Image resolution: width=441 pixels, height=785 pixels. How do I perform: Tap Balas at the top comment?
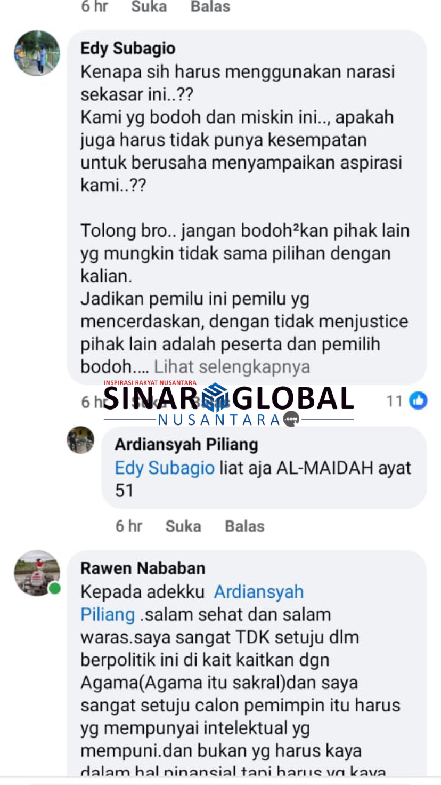[x=210, y=7]
